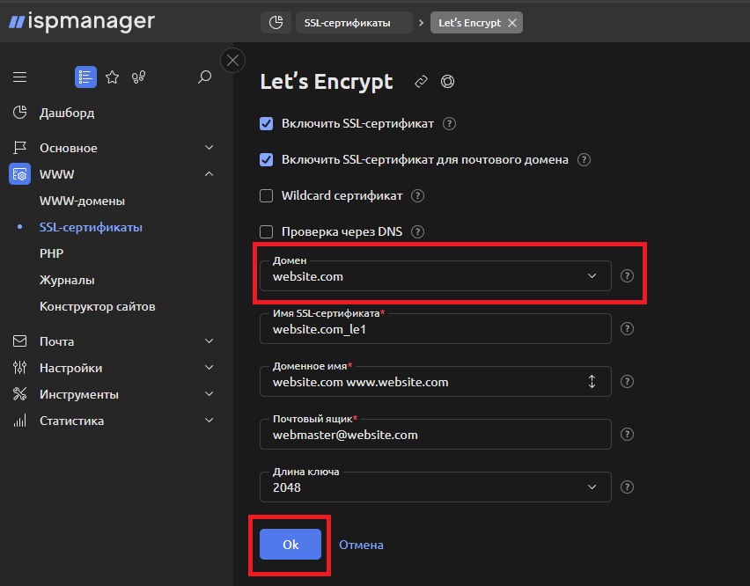Open WWW-домены in the sidebar
The width and height of the screenshot is (750, 586).
84,201
